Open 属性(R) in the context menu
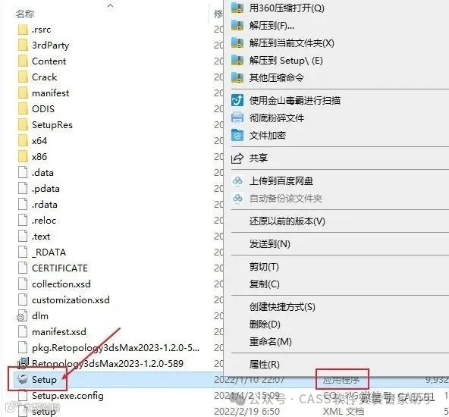Viewport: 449px width, 417px height. 264,365
